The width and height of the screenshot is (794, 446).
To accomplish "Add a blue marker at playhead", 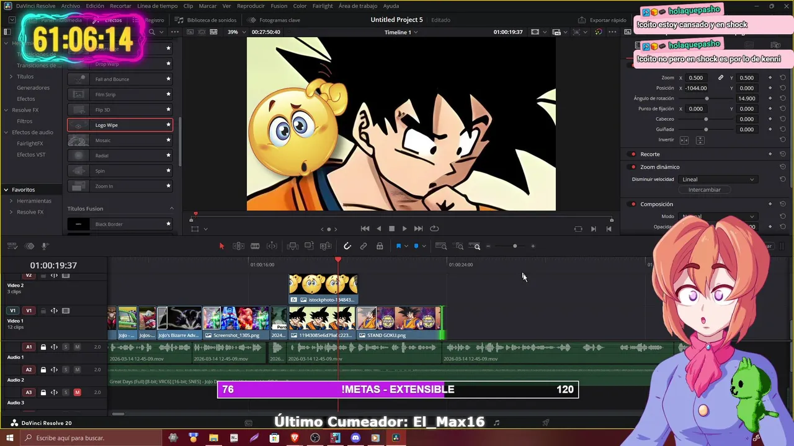I will pyautogui.click(x=416, y=246).
